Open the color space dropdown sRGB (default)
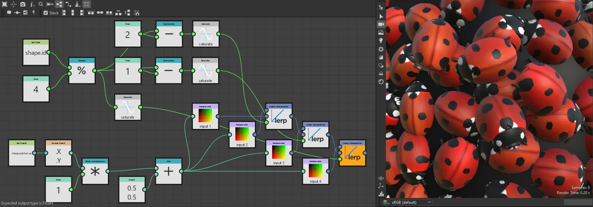The width and height of the screenshot is (593, 207). pyautogui.click(x=412, y=202)
